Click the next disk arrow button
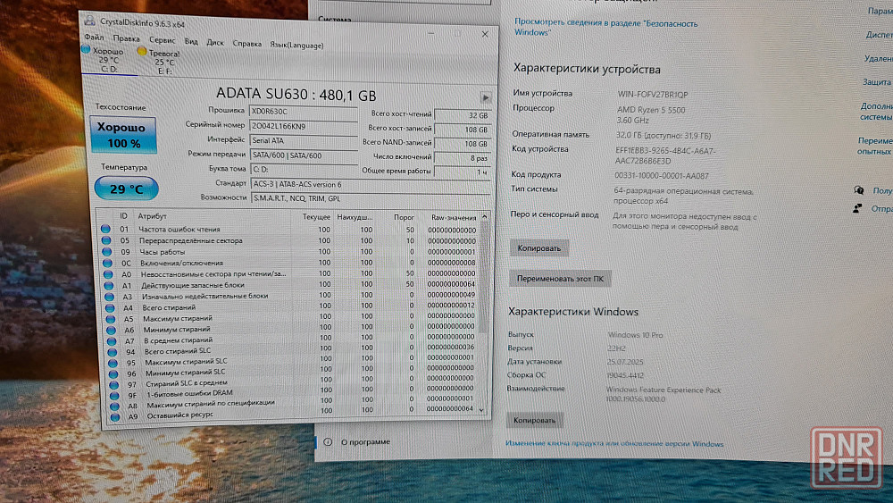This screenshot has width=893, height=503. tap(486, 98)
